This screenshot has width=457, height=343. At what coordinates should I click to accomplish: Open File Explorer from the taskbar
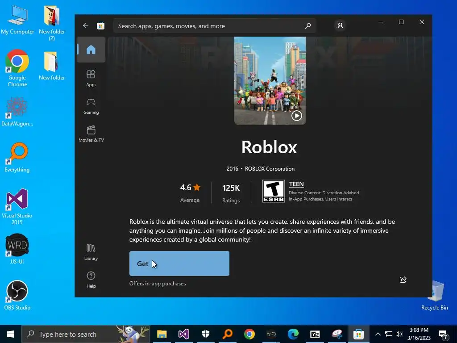pyautogui.click(x=162, y=334)
